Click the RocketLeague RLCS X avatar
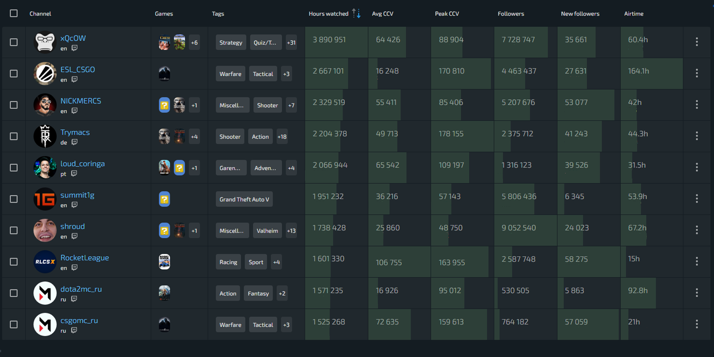This screenshot has height=357, width=714. [45, 262]
